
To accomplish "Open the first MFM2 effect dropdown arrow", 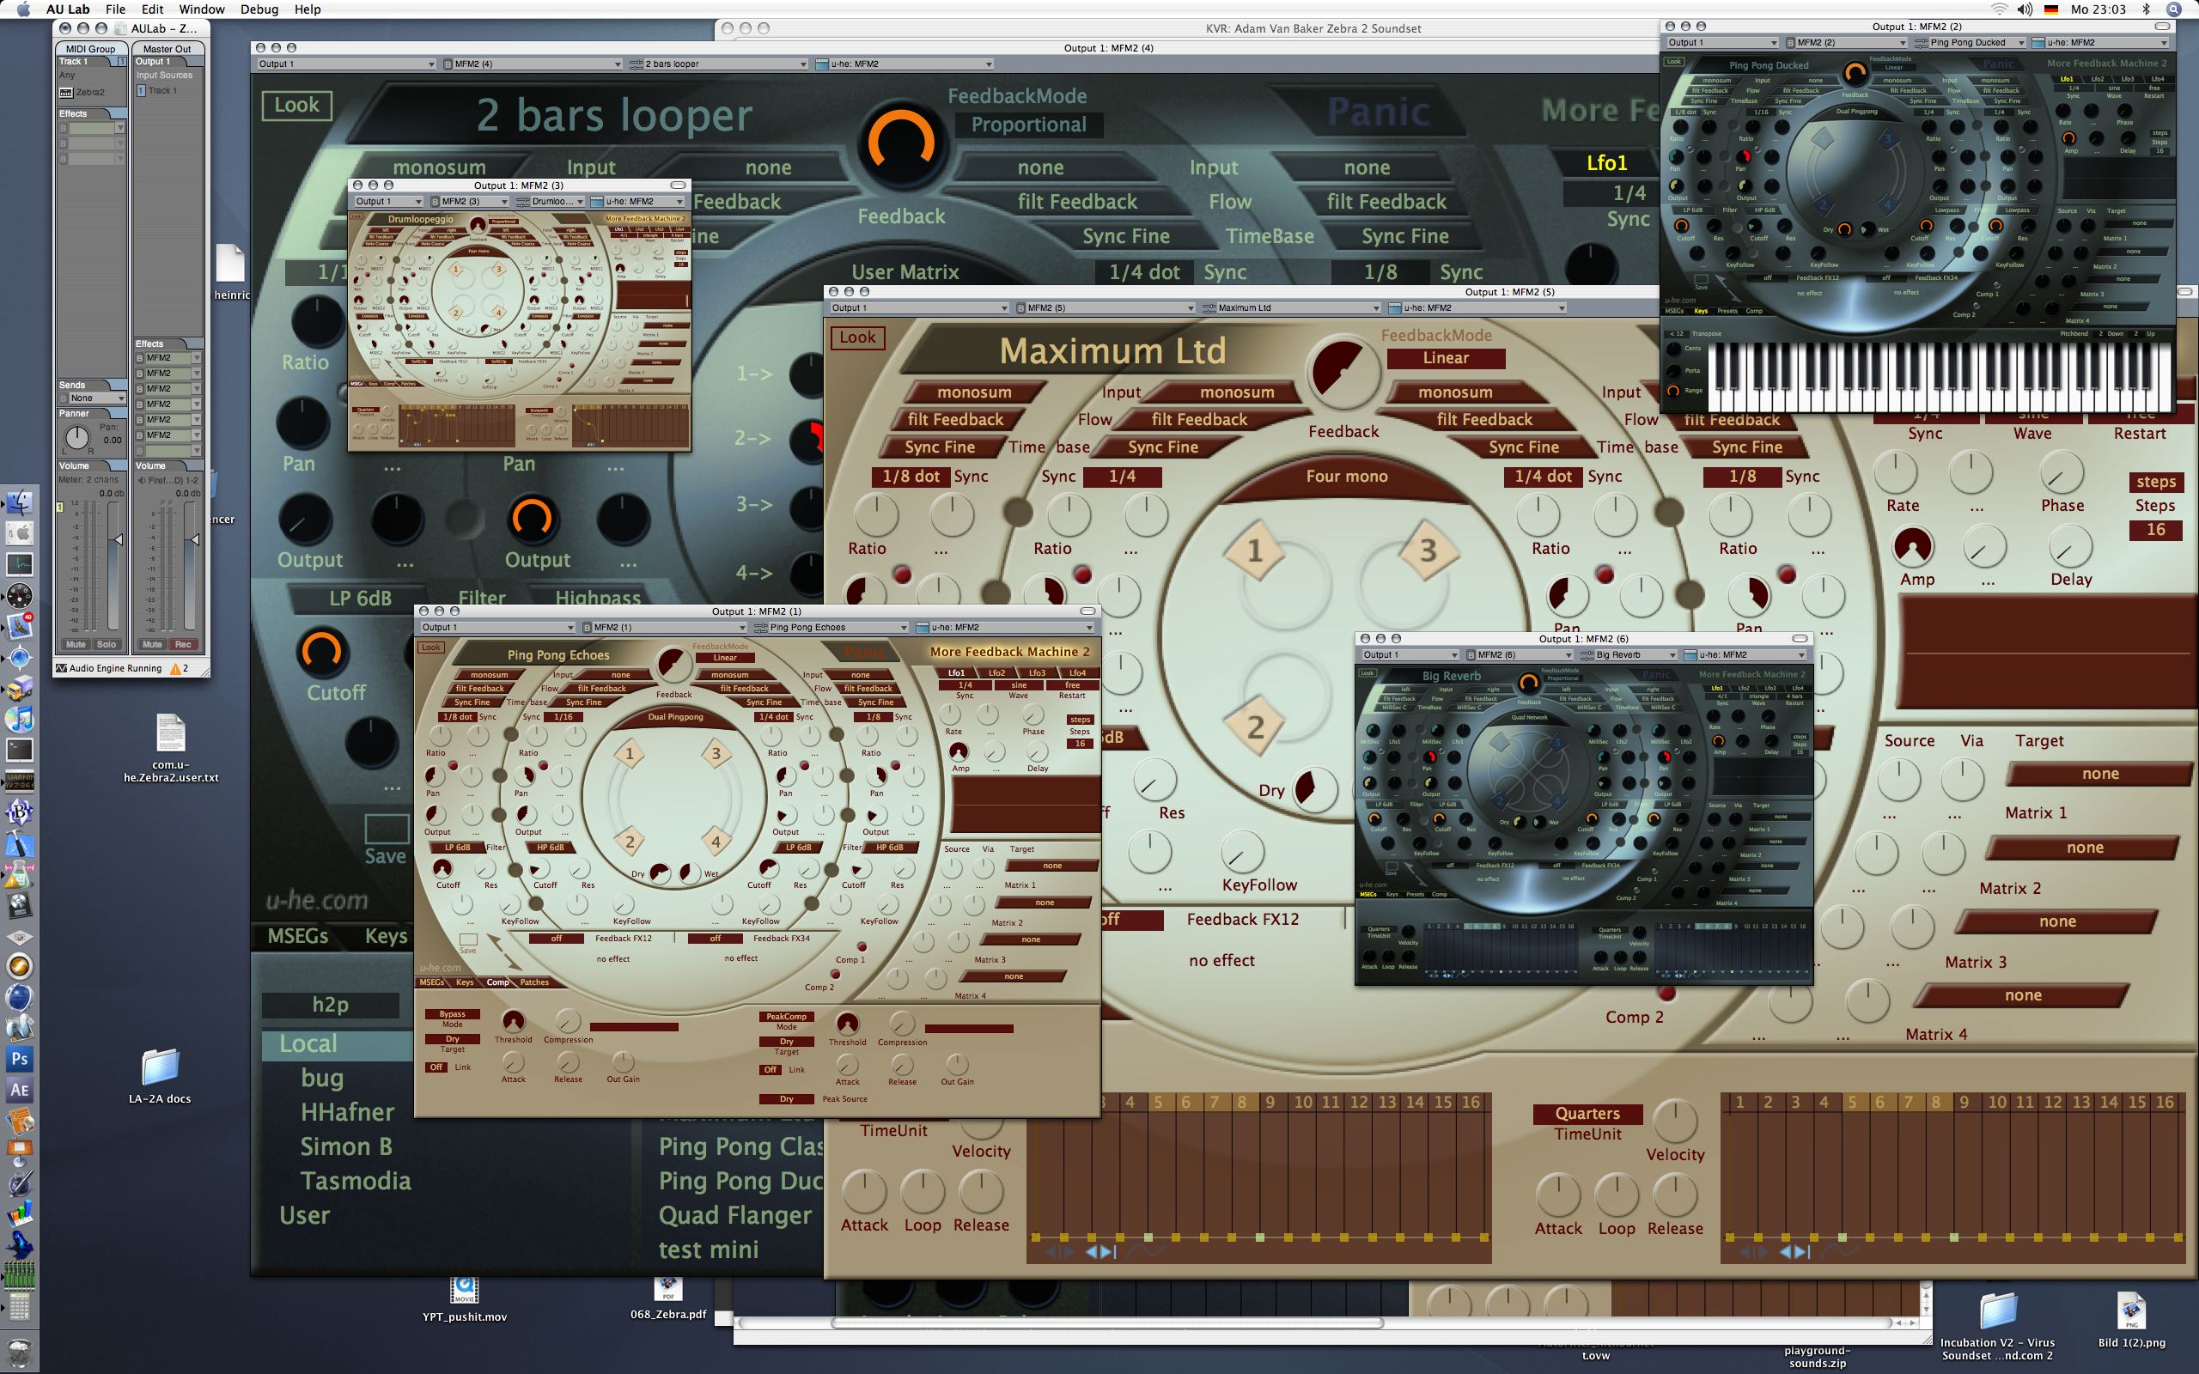I will [196, 358].
